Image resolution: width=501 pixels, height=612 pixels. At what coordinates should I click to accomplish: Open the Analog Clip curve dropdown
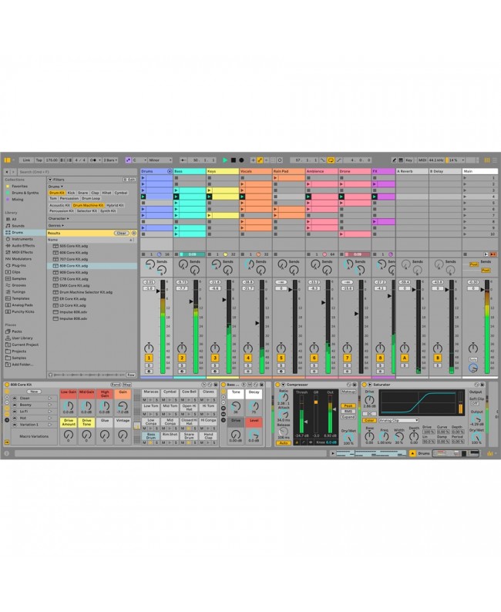[398, 420]
